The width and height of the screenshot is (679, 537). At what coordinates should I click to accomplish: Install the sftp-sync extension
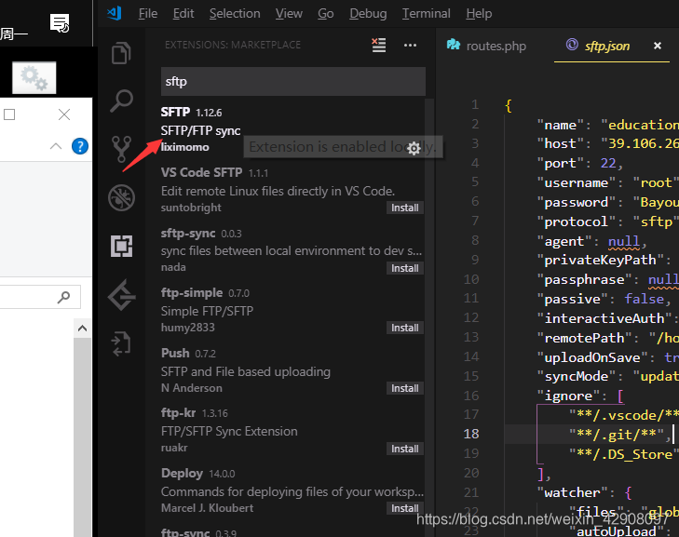pyautogui.click(x=405, y=268)
